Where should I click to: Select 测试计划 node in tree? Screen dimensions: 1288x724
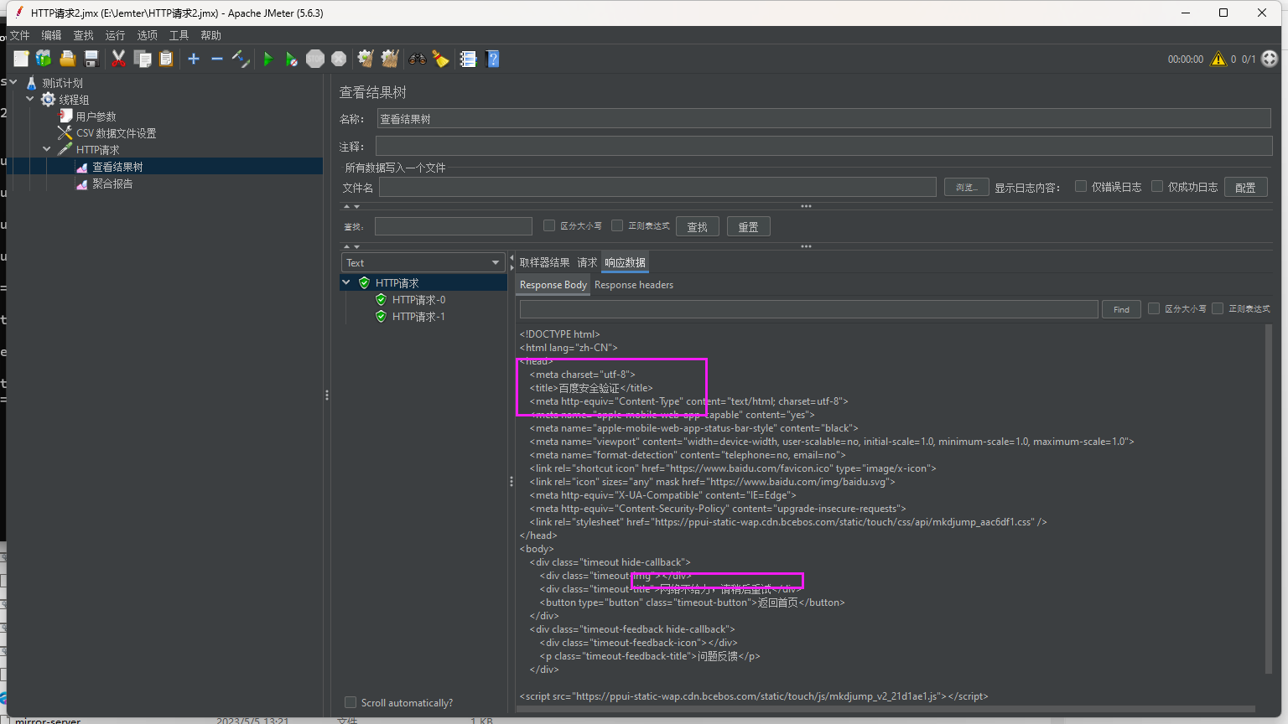click(x=62, y=83)
